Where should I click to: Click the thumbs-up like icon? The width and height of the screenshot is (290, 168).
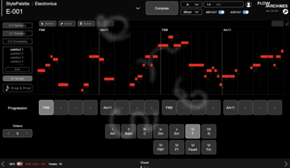[x=288, y=24]
